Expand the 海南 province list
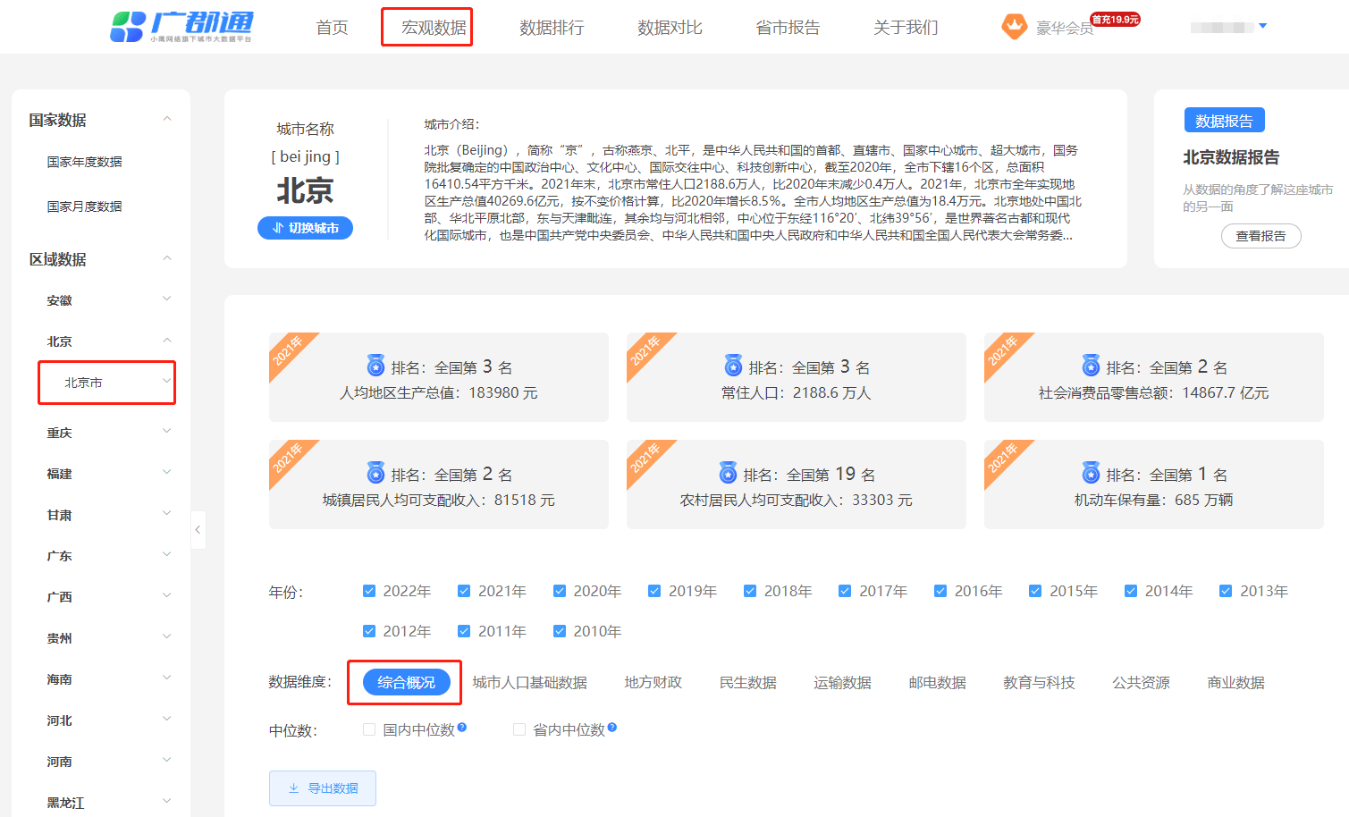 166,678
